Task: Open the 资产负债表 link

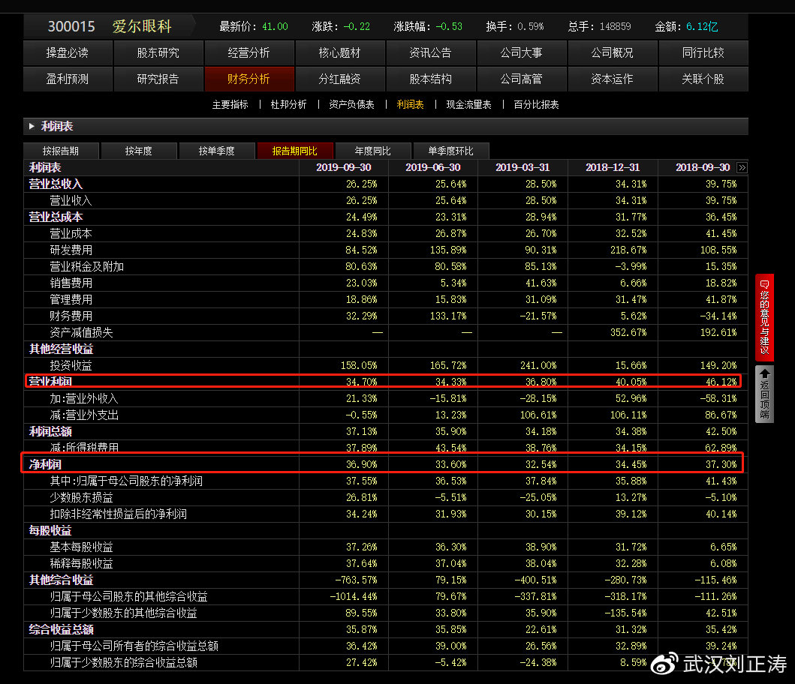Action: point(351,105)
